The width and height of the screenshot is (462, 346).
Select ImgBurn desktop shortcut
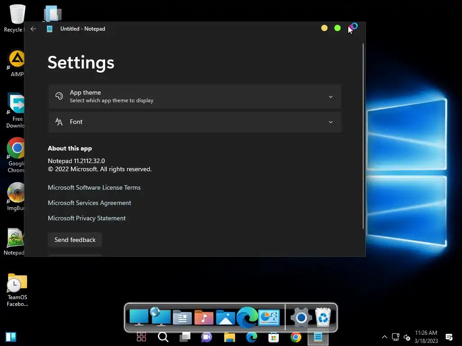[16, 196]
